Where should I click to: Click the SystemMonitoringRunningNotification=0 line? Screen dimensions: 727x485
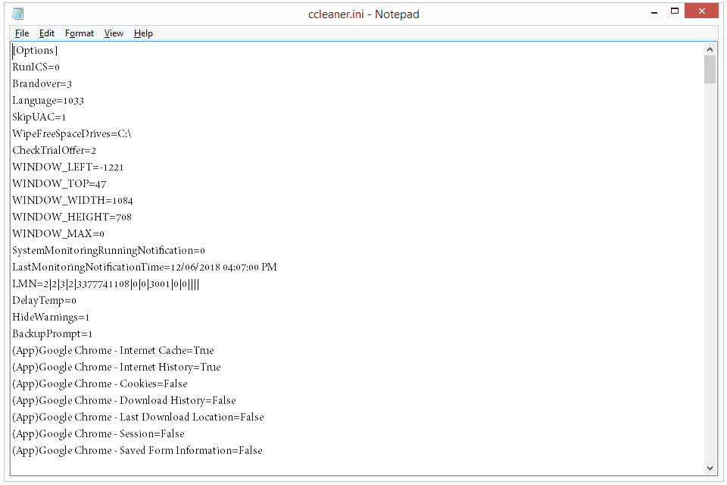point(108,251)
